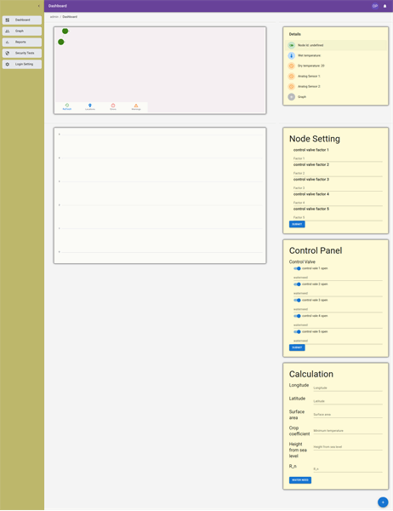The image size is (393, 511).
Task: Click the upper green map node marker
Action: click(65, 31)
